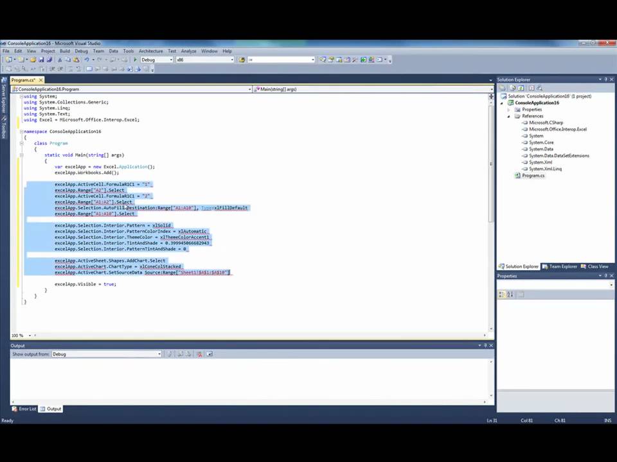Viewport: 617px width, 462px height.
Task: Switch to the Error List tab
Action: click(x=24, y=409)
